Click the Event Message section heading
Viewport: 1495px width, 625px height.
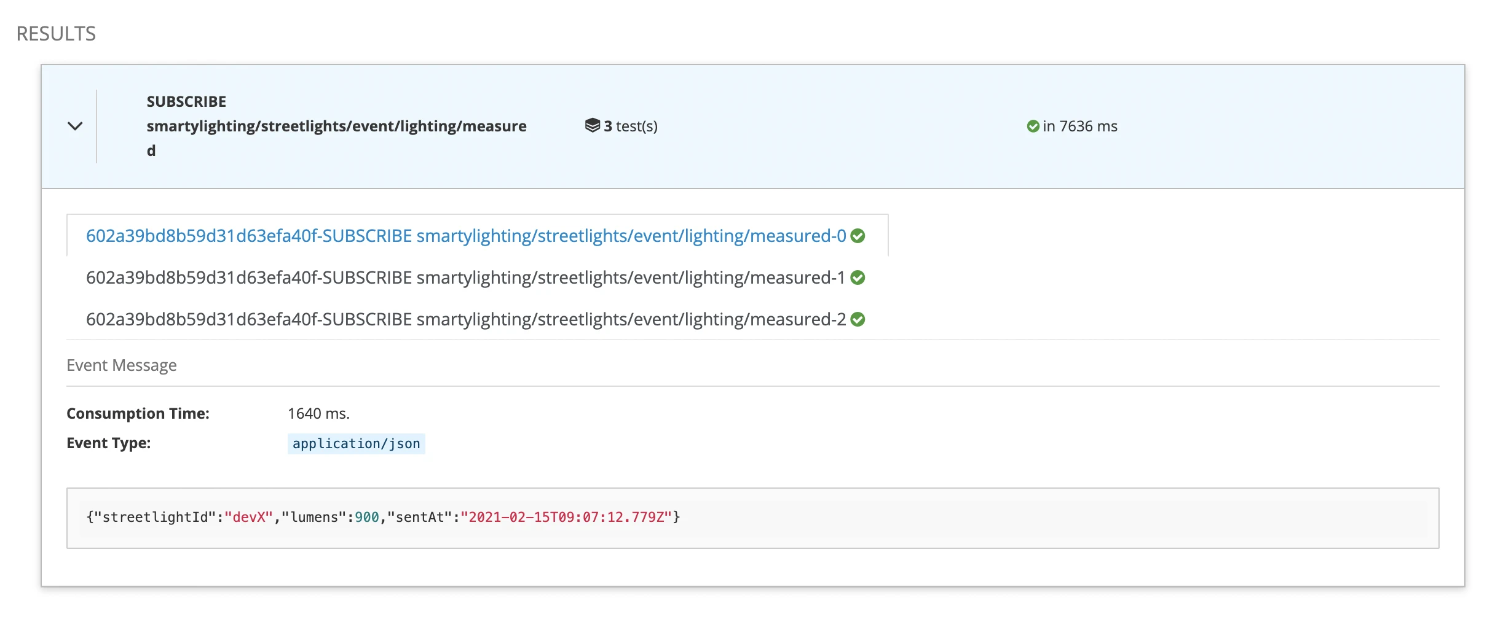click(122, 365)
